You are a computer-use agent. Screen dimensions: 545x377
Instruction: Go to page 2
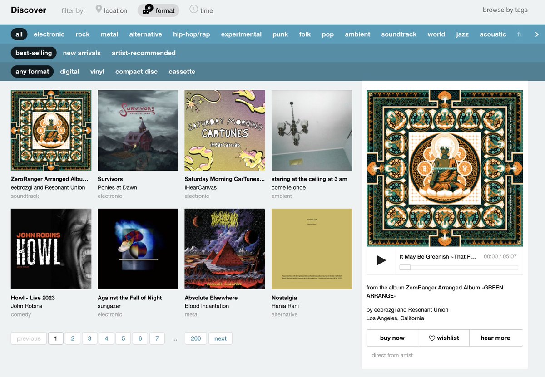[x=73, y=338]
